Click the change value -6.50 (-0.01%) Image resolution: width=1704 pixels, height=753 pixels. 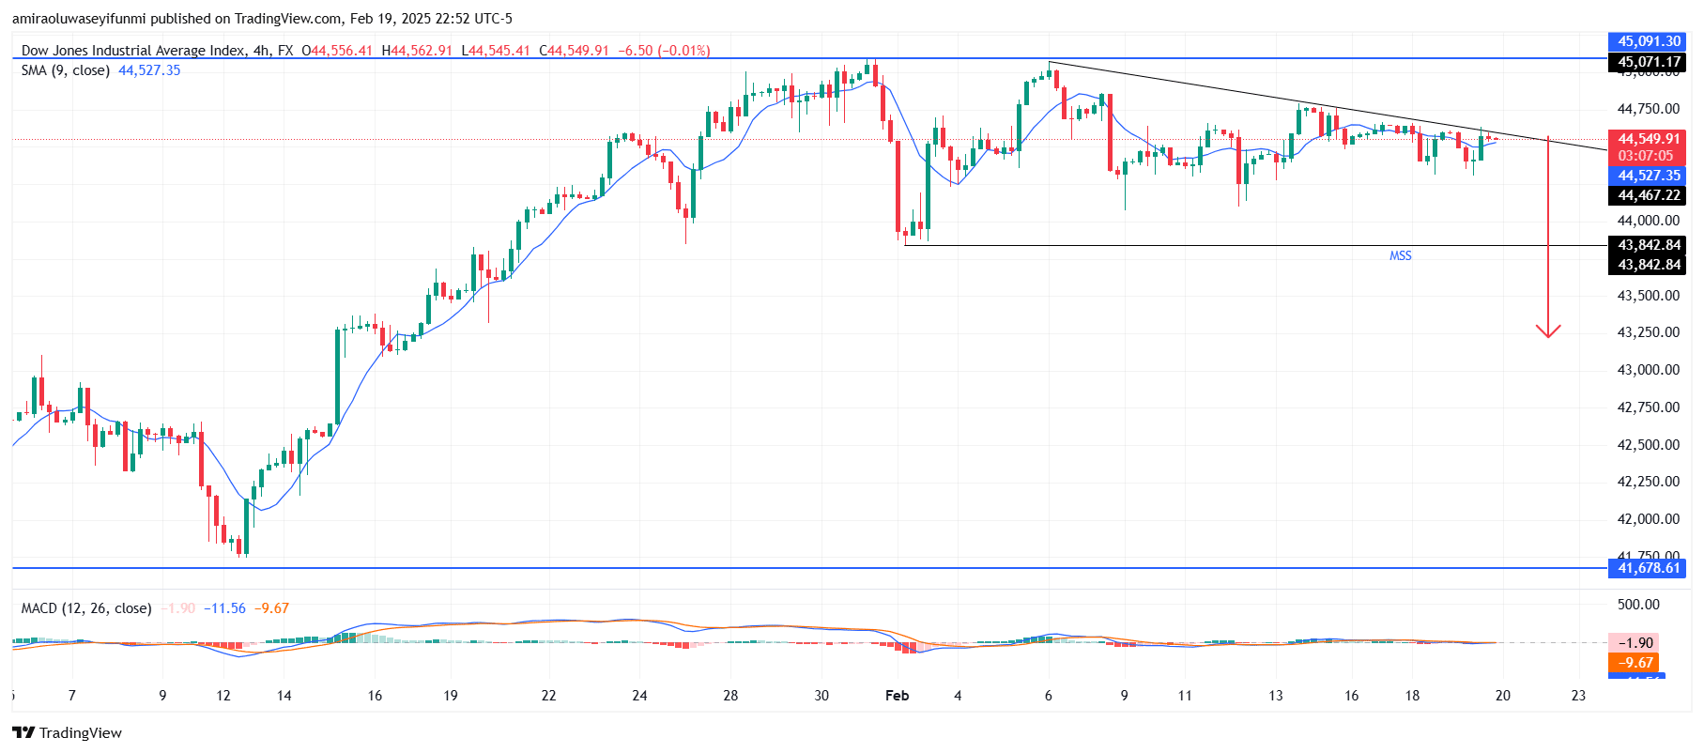click(664, 51)
